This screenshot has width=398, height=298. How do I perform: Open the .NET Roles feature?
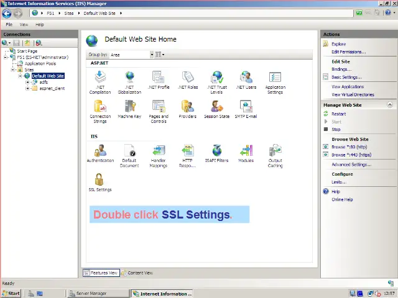coord(188,80)
